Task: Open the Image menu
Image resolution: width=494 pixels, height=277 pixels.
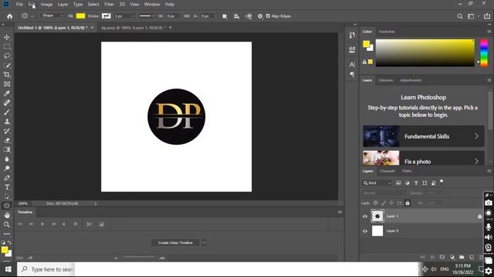Action: coord(46,5)
